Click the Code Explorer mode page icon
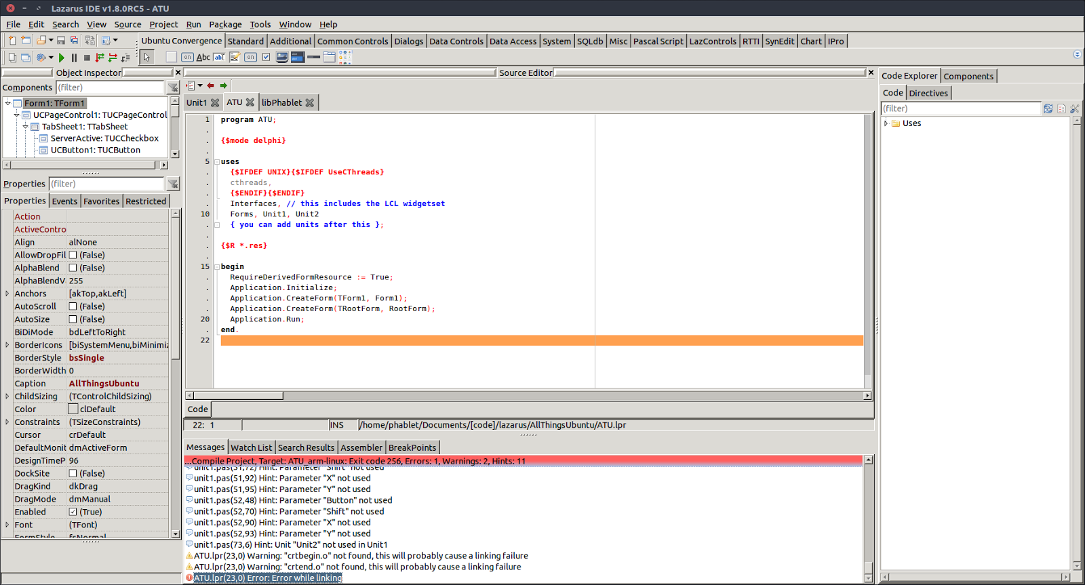 pos(1062,108)
